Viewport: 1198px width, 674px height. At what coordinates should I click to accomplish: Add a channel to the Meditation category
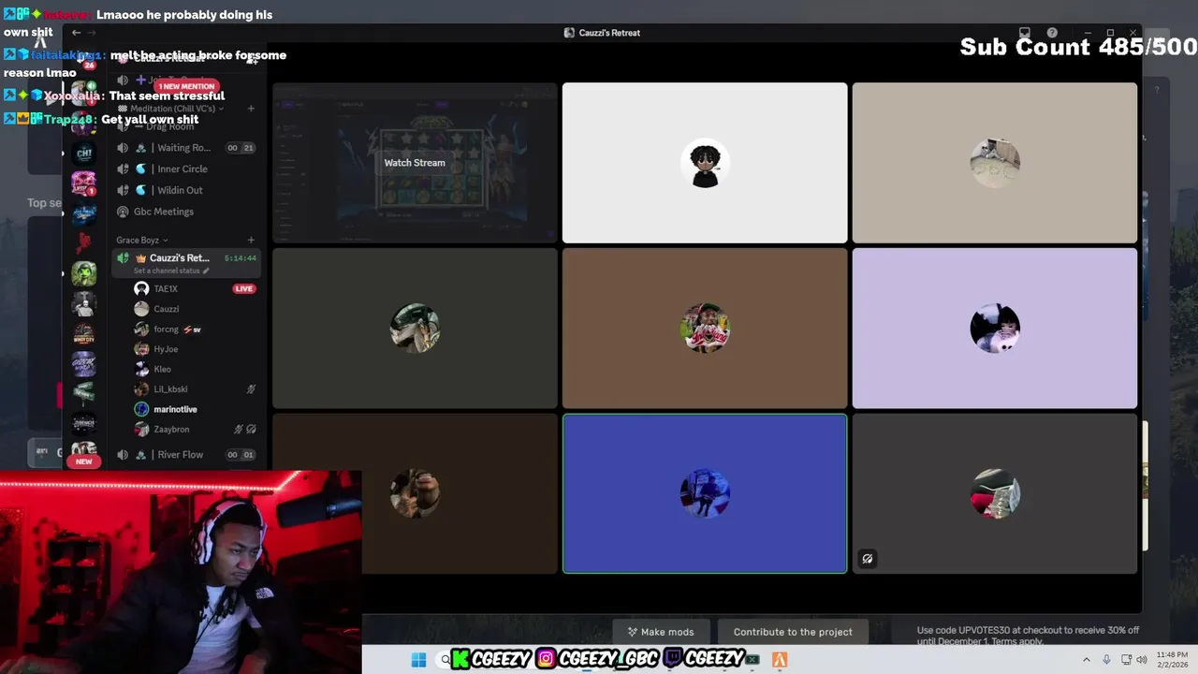251,109
